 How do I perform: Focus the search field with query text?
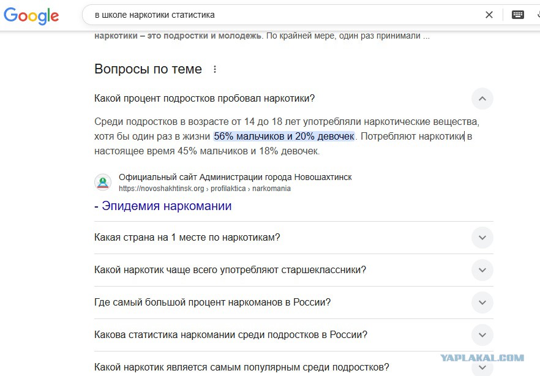(282, 15)
